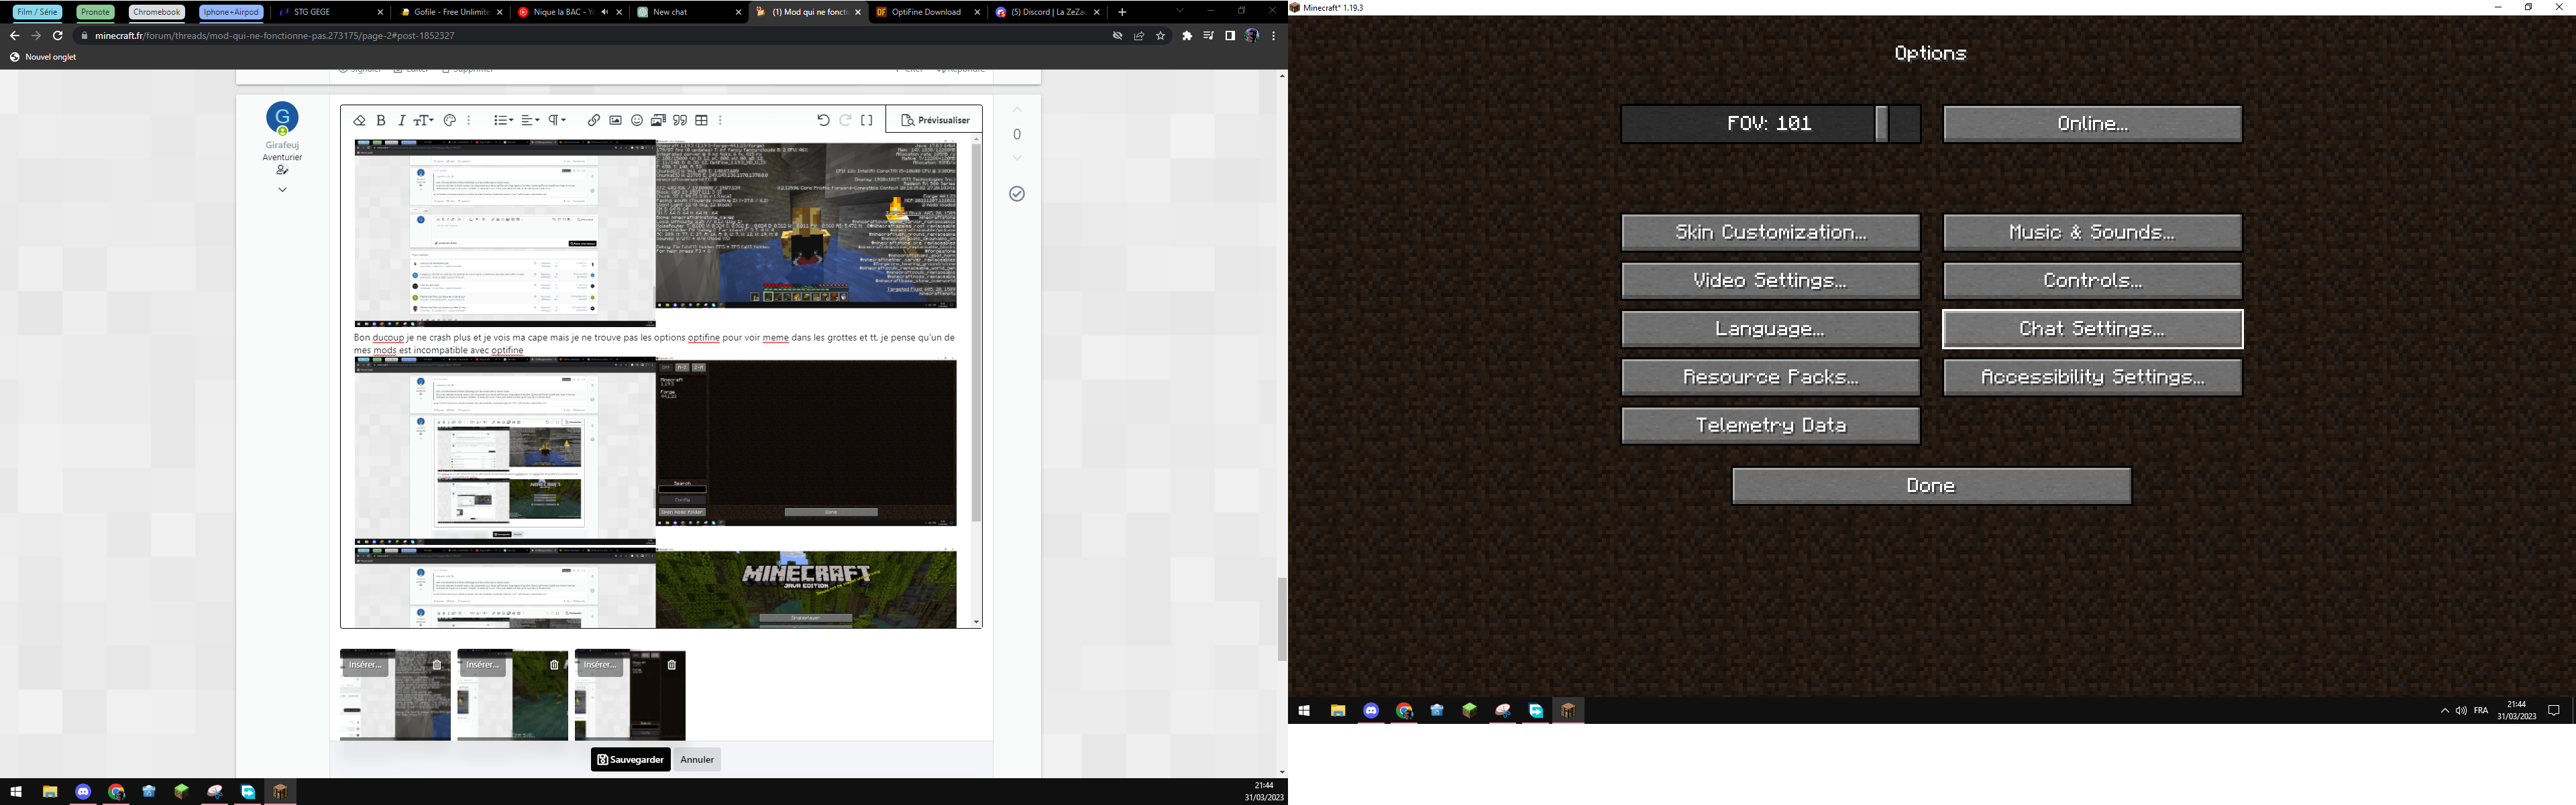
Task: Expand more options after the table icon
Action: coord(720,120)
